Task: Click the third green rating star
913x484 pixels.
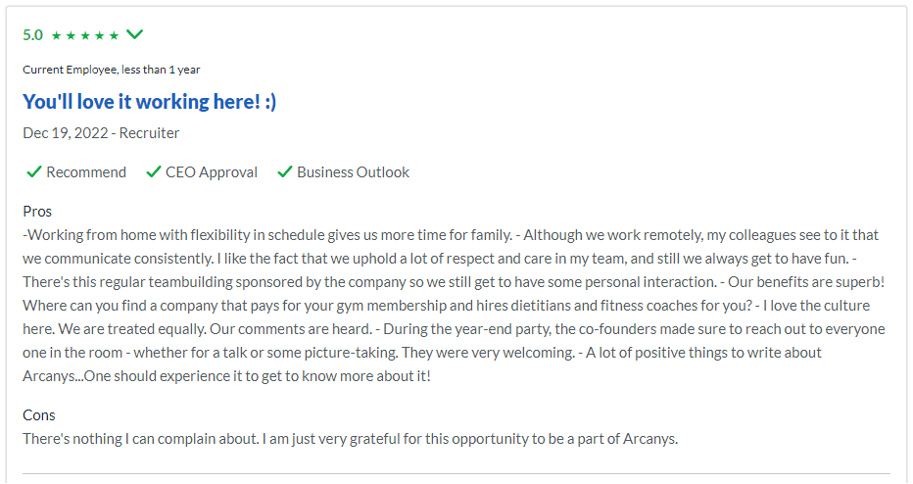Action: tap(85, 35)
